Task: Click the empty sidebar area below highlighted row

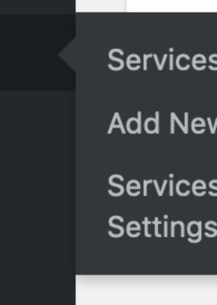Action: click(38, 198)
